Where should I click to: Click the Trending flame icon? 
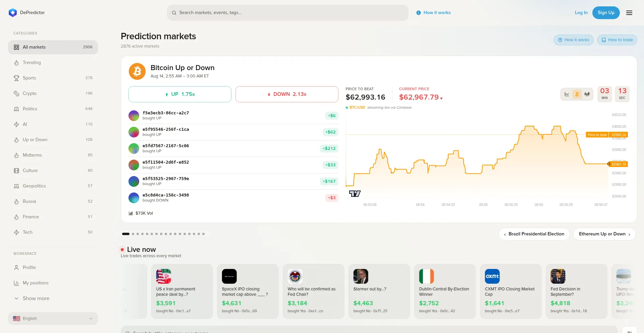pos(16,63)
